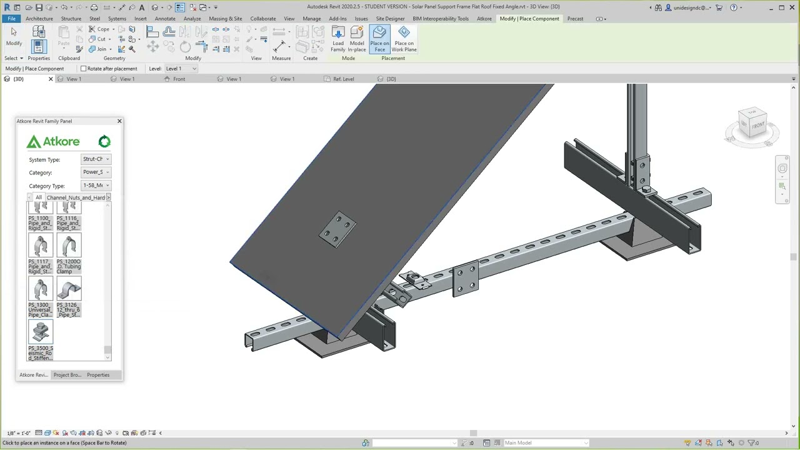
Task: Click the Move tool in Modify panel
Action: point(152,47)
